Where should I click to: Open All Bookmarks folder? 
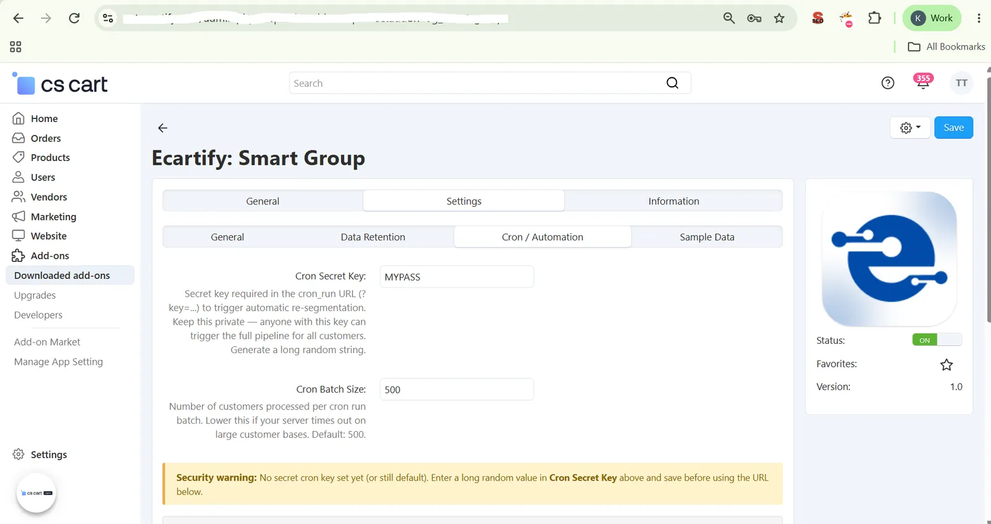pyautogui.click(x=946, y=46)
